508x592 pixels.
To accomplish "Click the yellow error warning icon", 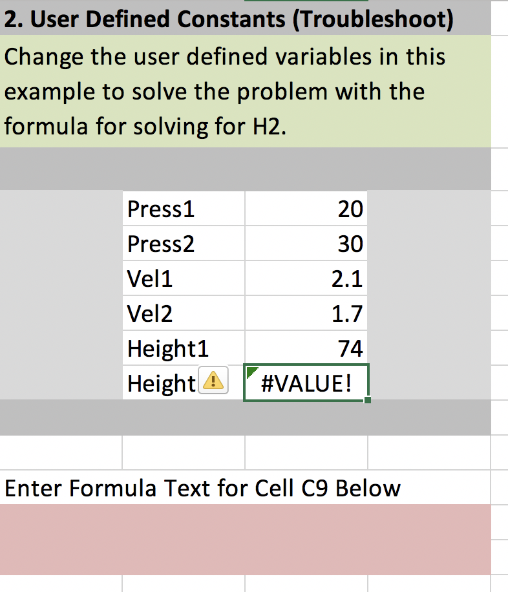I will 213,380.
